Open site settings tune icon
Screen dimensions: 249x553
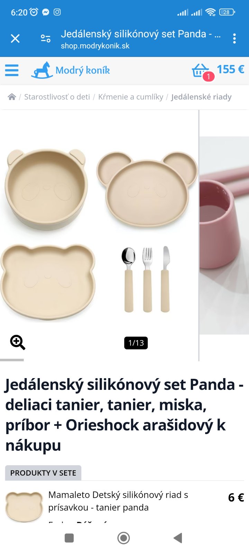pyautogui.click(x=46, y=38)
